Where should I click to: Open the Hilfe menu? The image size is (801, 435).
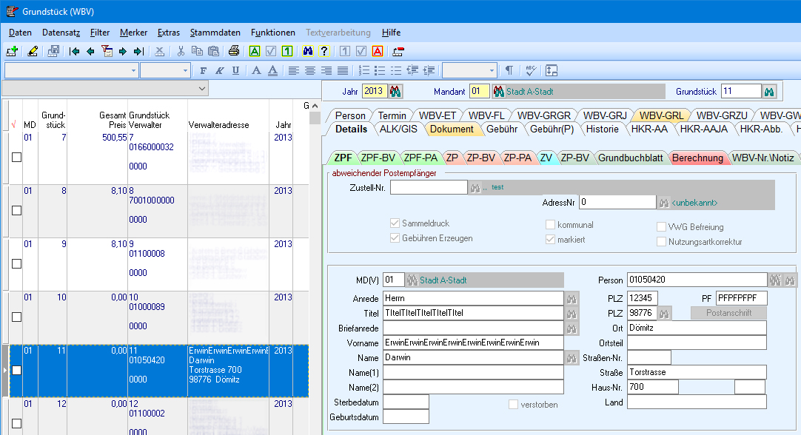(x=392, y=32)
